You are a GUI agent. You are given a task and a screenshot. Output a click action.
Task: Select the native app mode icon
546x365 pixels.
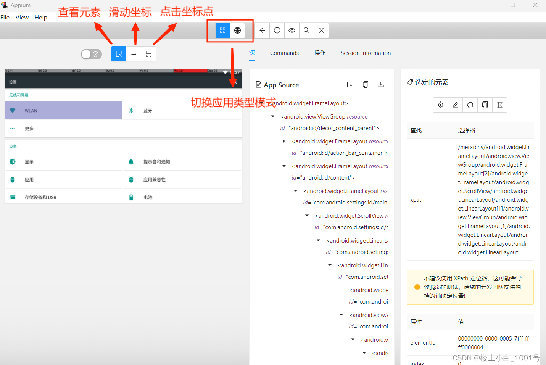tap(223, 31)
